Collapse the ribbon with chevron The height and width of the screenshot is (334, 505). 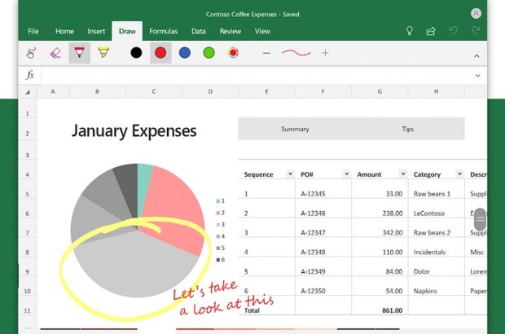(x=476, y=56)
